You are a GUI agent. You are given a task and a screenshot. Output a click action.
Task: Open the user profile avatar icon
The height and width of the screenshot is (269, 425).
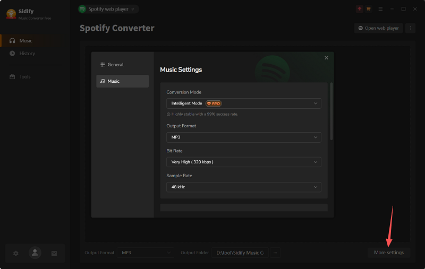point(35,253)
